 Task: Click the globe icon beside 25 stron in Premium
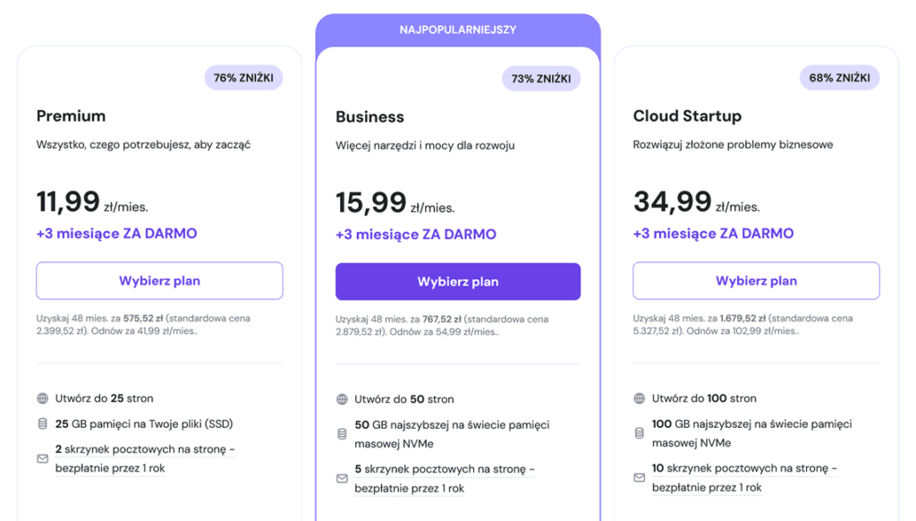point(43,398)
